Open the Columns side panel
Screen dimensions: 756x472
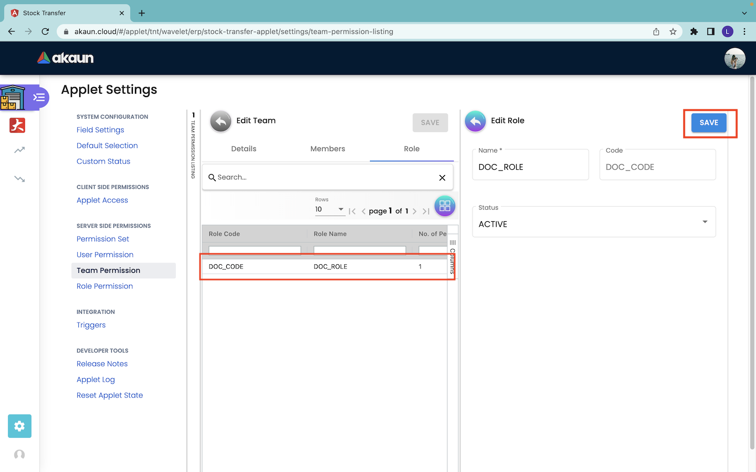453,257
